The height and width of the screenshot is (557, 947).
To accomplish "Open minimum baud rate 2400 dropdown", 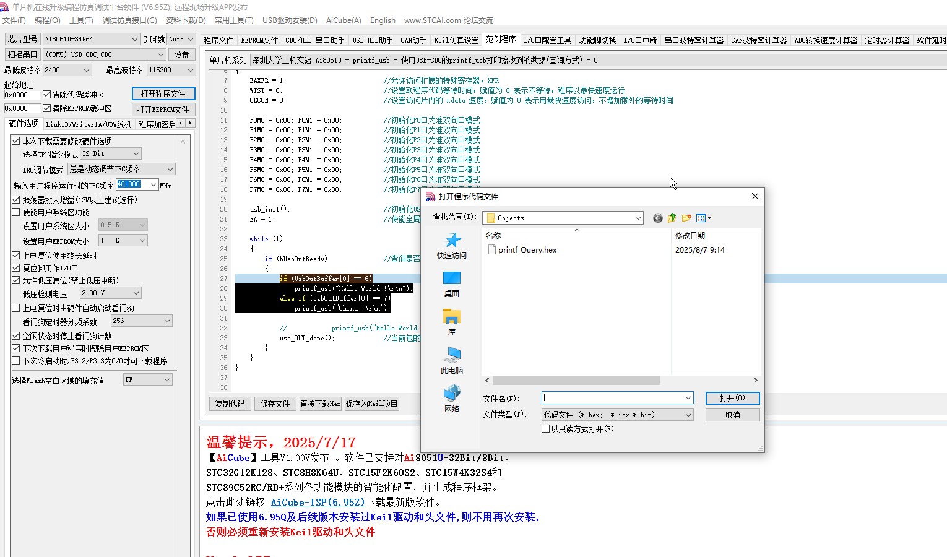I will [67, 70].
